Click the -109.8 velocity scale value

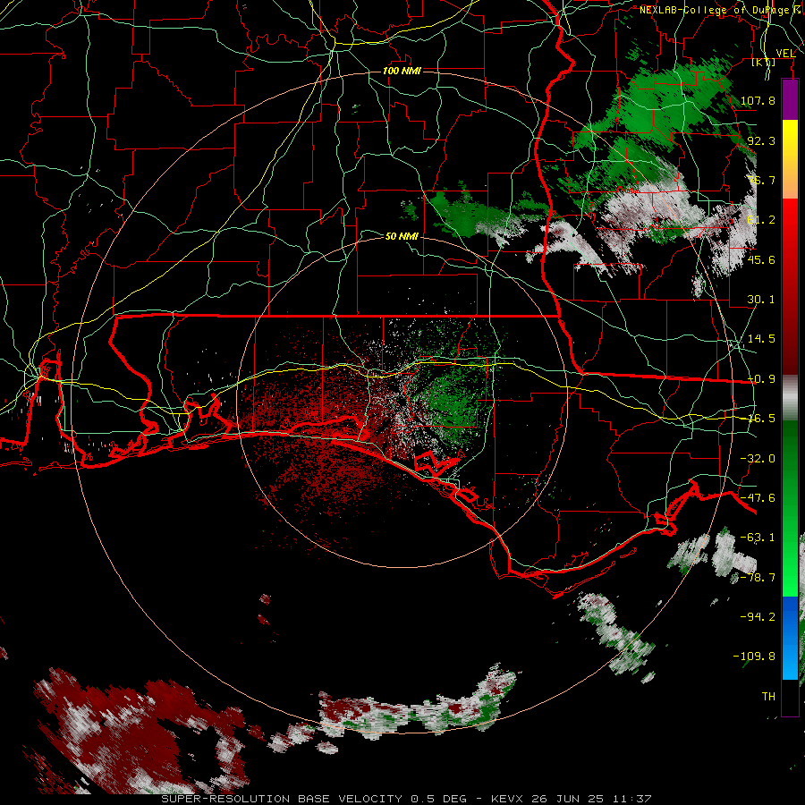coord(754,657)
